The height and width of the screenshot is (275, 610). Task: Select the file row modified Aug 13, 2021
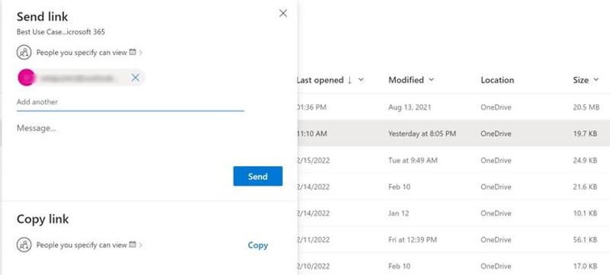(x=453, y=107)
